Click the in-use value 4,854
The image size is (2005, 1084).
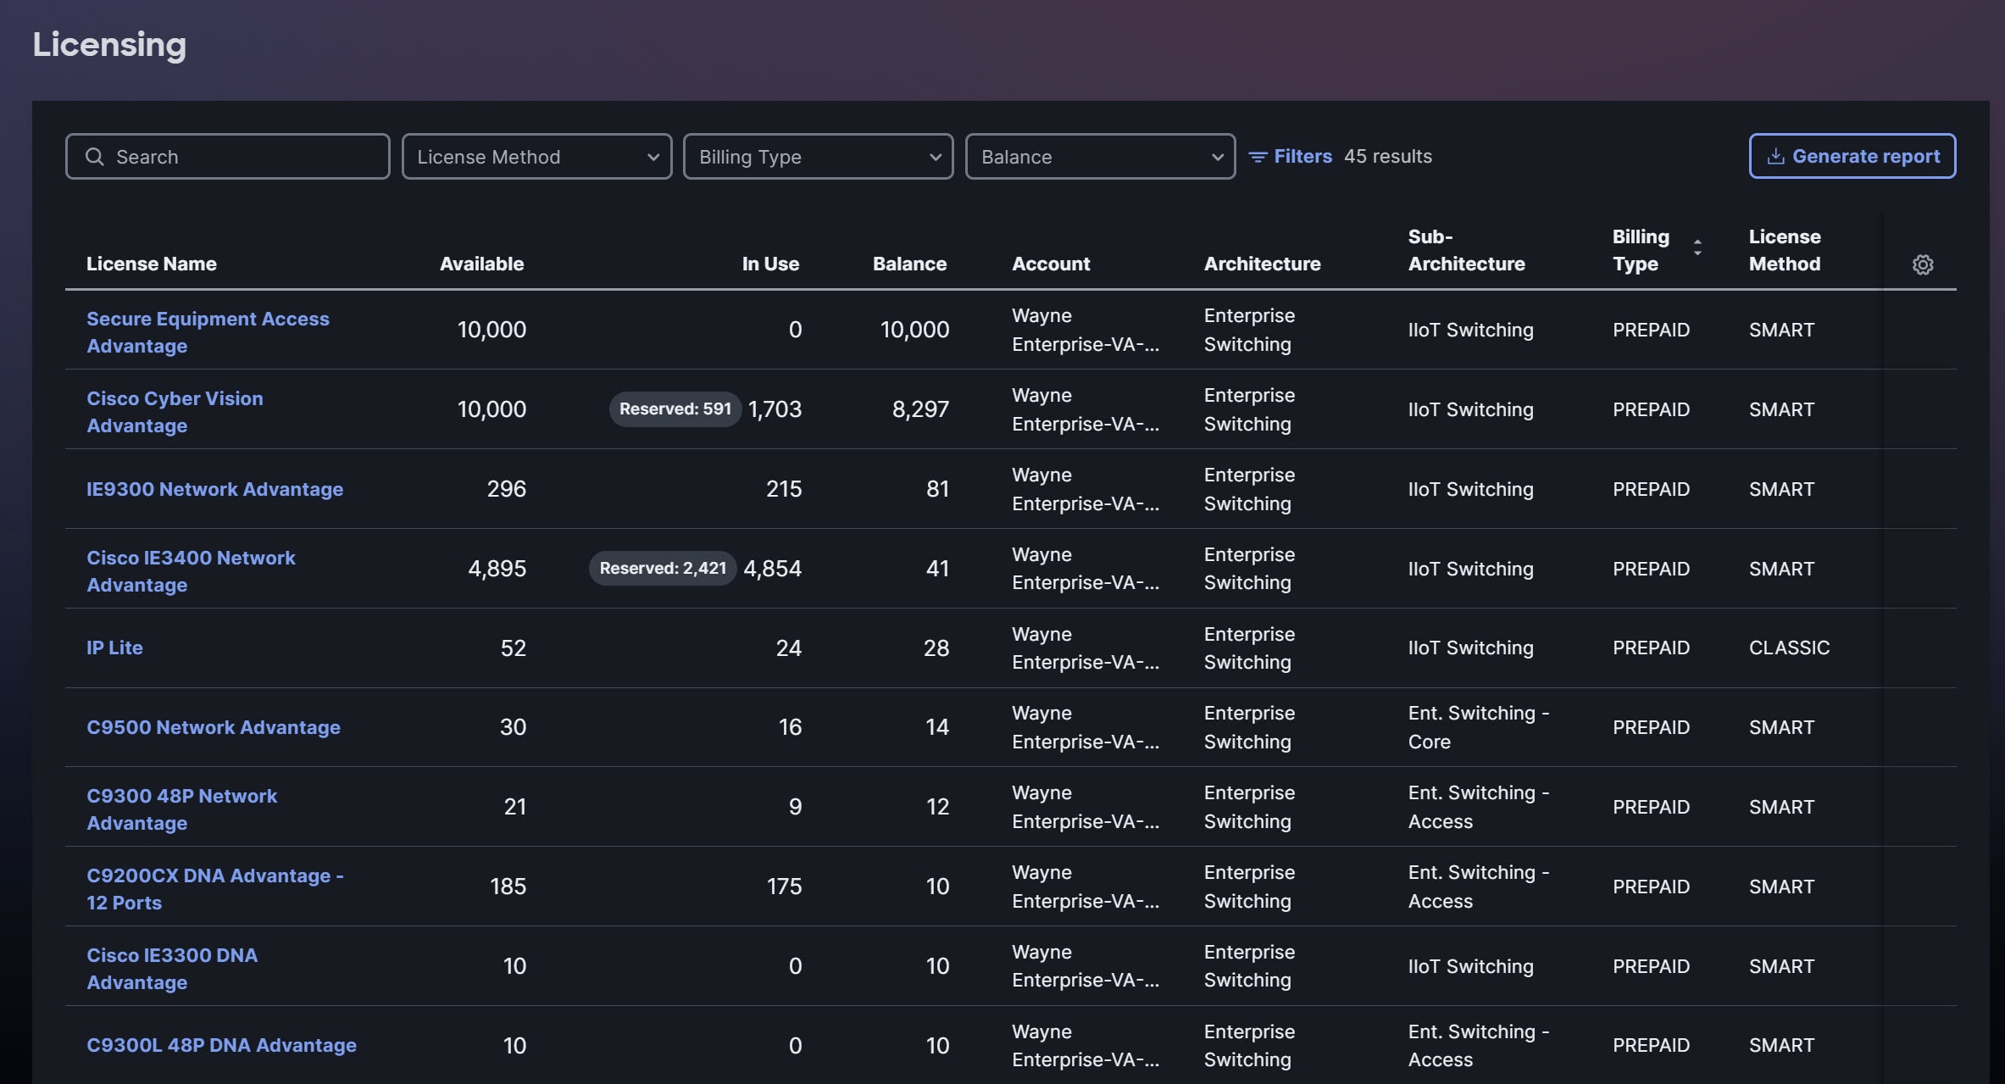tap(772, 568)
